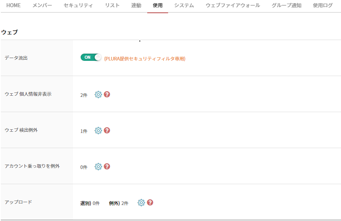Open the 連動 tab
The height and width of the screenshot is (221, 341).
(x=136, y=6)
